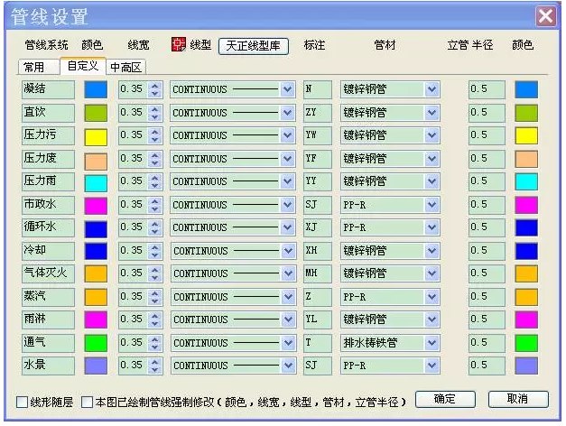Decrease line width stepper for 冷却 row
Screen dimensions: 566x426
click(153, 255)
